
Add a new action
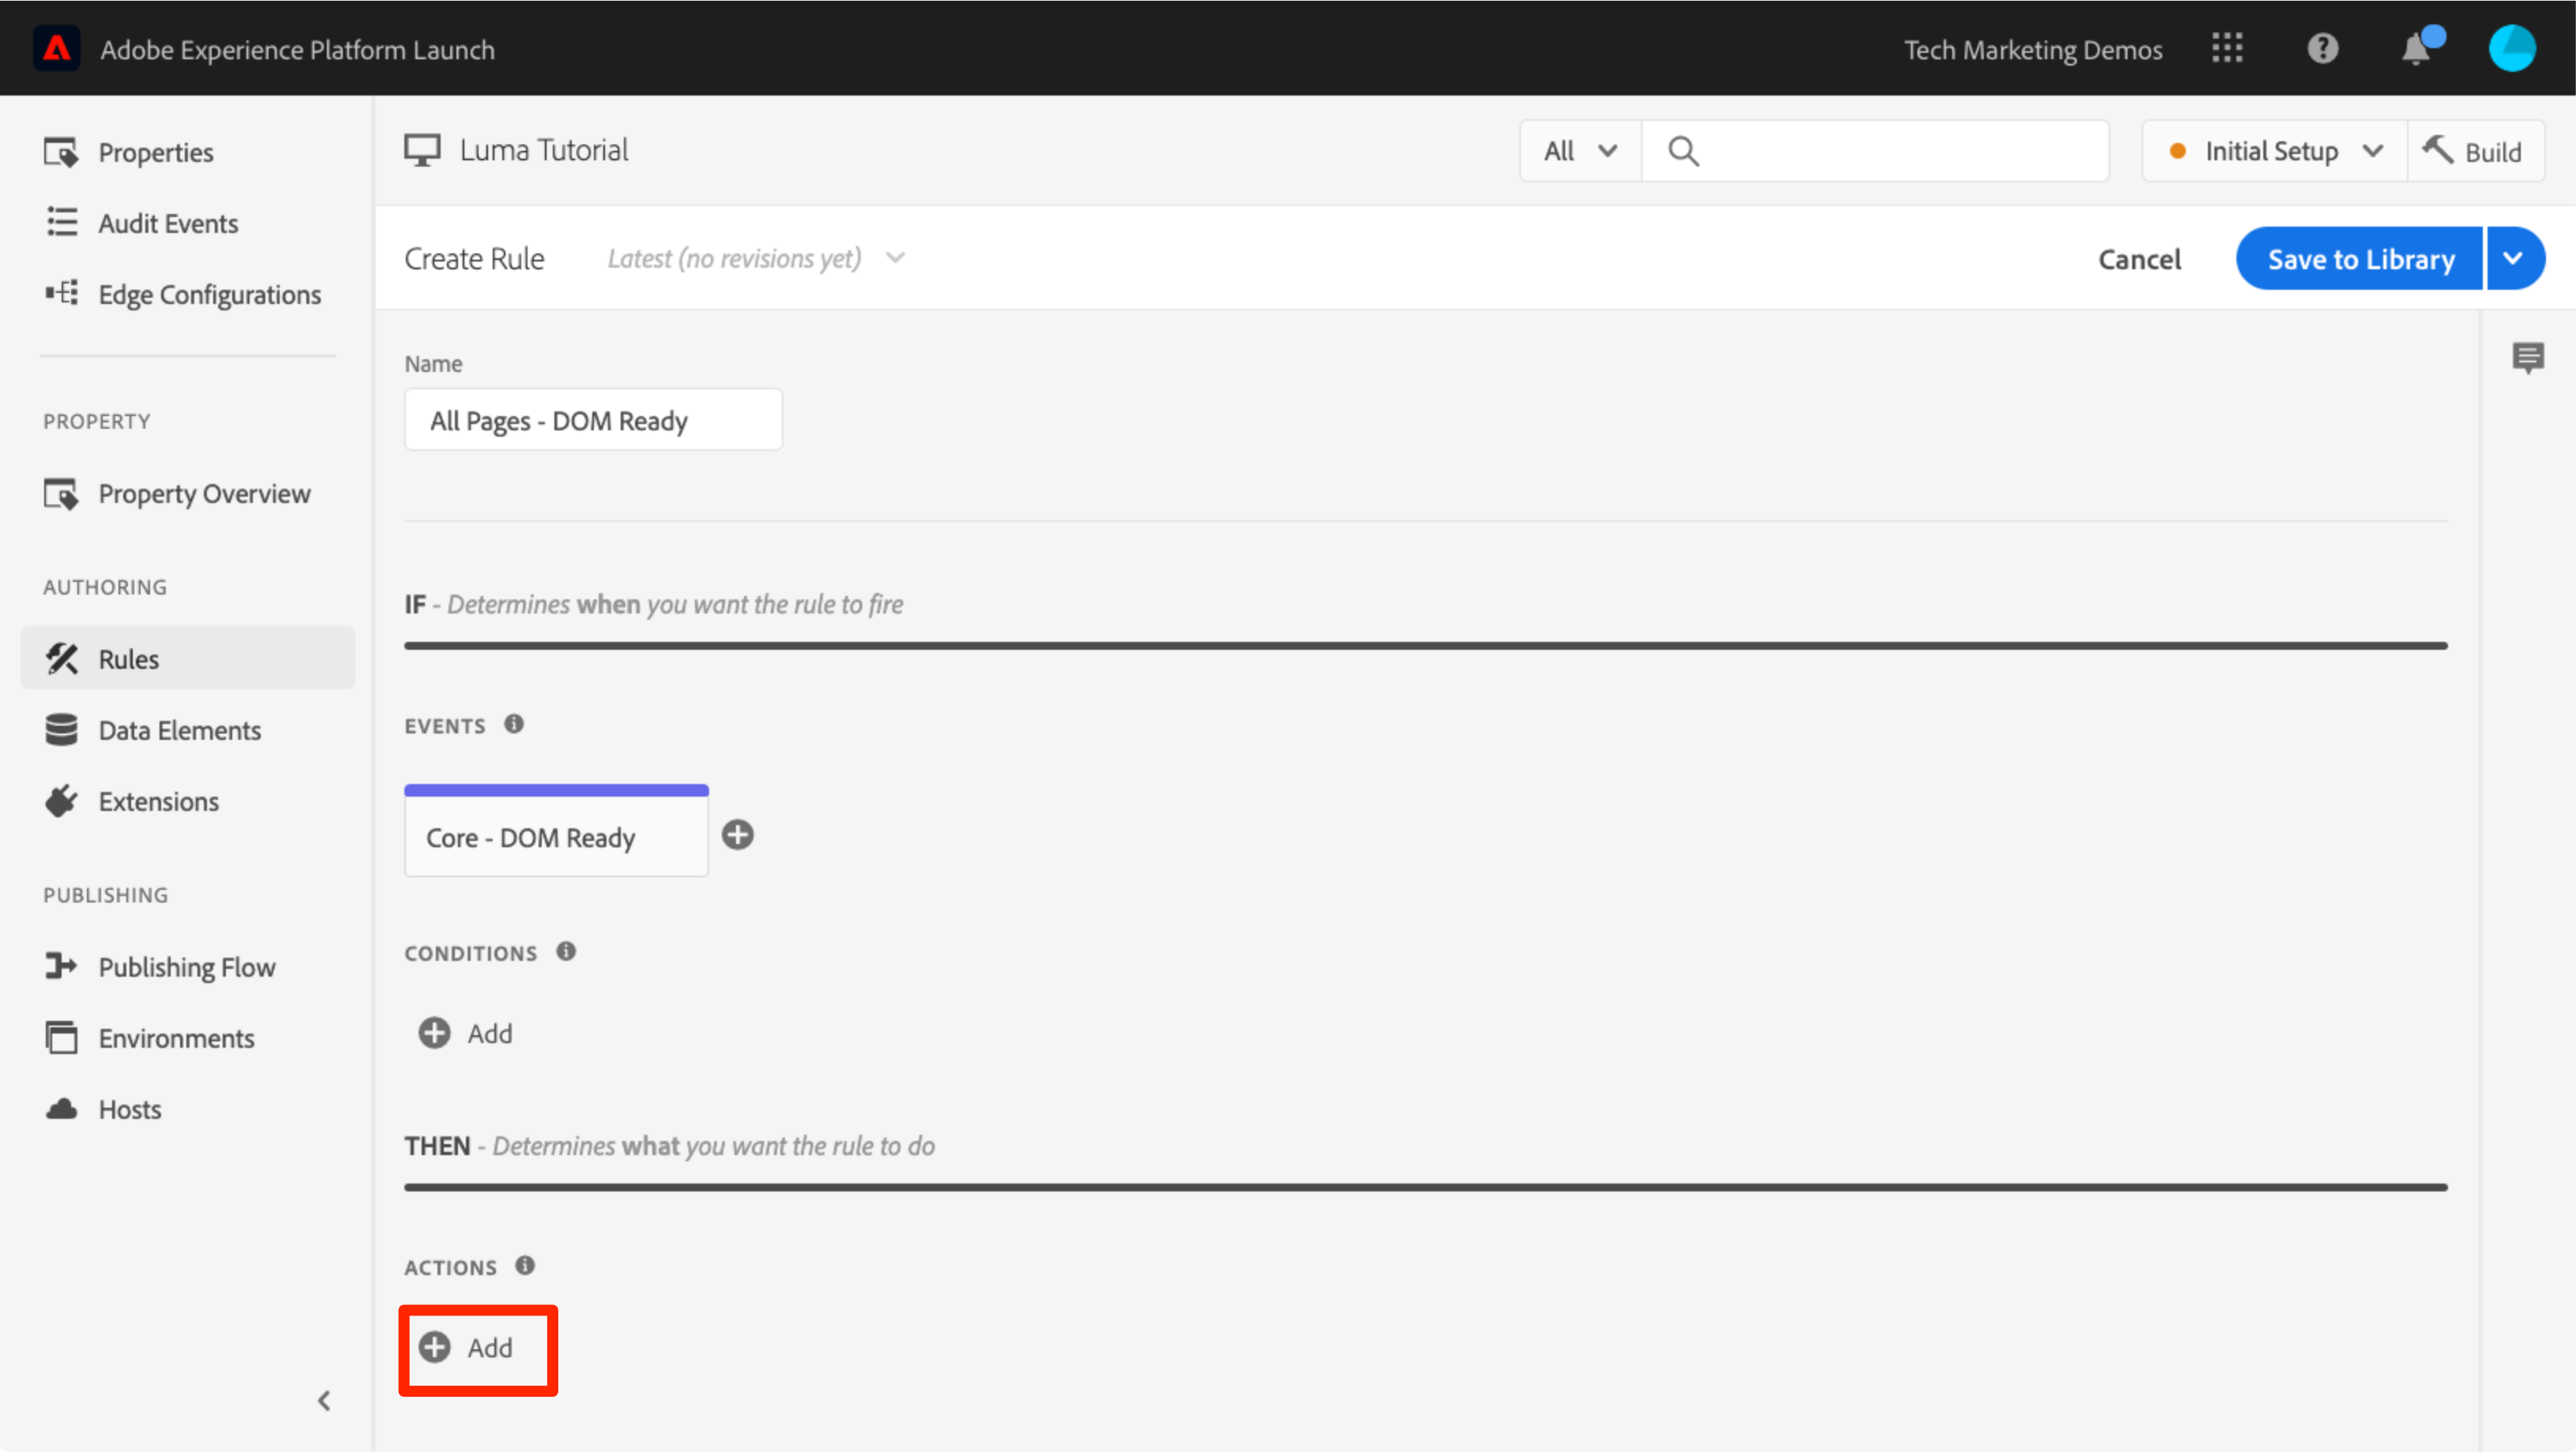466,1347
